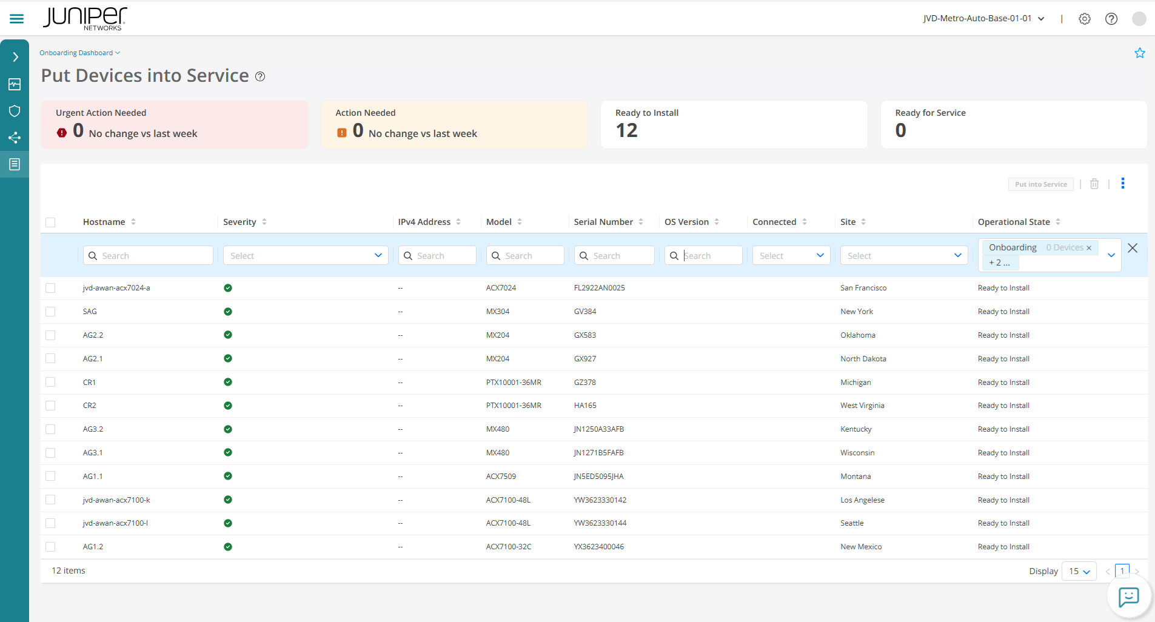Image resolution: width=1155 pixels, height=622 pixels.
Task: Remove the Onboarding filter tag
Action: tap(1089, 248)
